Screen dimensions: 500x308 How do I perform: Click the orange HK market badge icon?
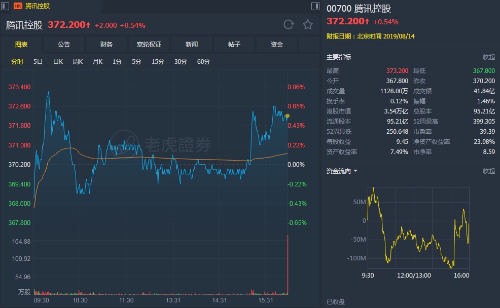coord(18,6)
